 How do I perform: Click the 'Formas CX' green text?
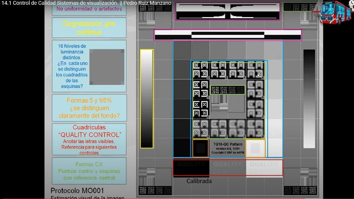[x=89, y=164]
